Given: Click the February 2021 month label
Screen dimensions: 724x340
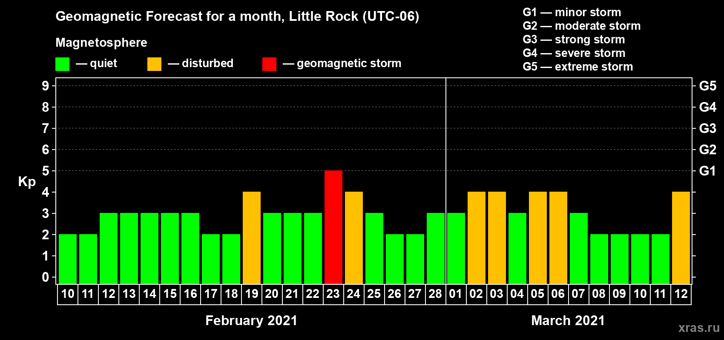Looking at the screenshot, I should tap(251, 320).
